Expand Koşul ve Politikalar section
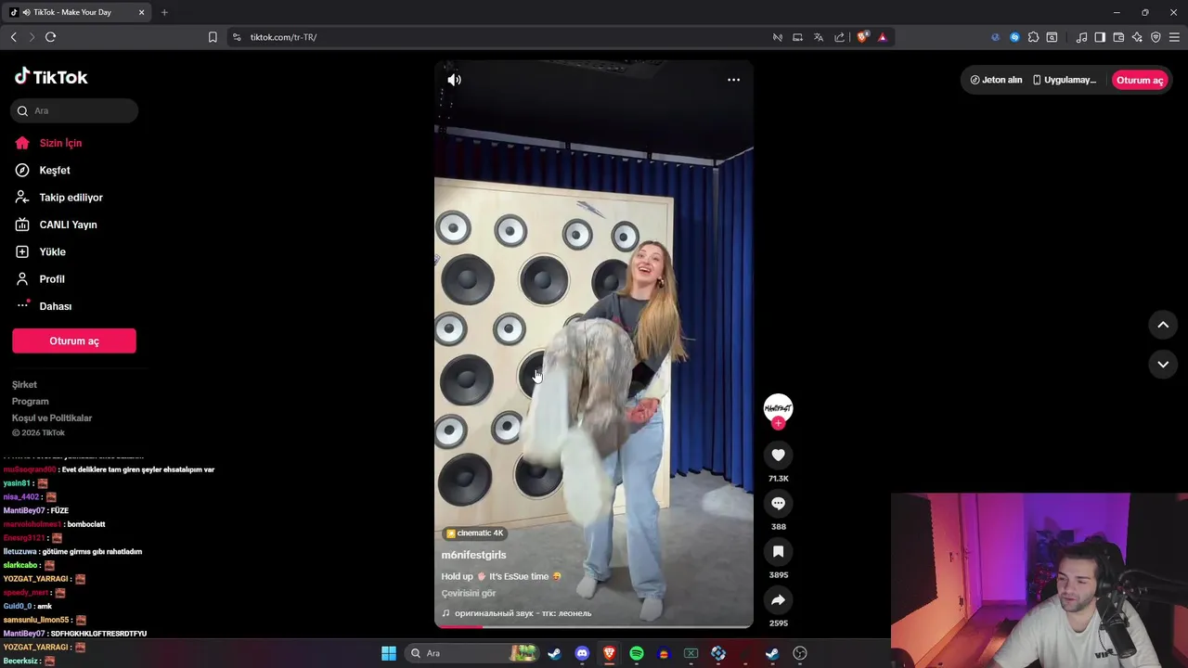The width and height of the screenshot is (1188, 668). click(x=52, y=417)
